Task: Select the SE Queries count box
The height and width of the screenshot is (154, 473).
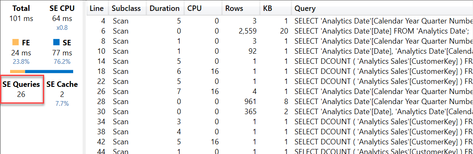Action: (21, 89)
